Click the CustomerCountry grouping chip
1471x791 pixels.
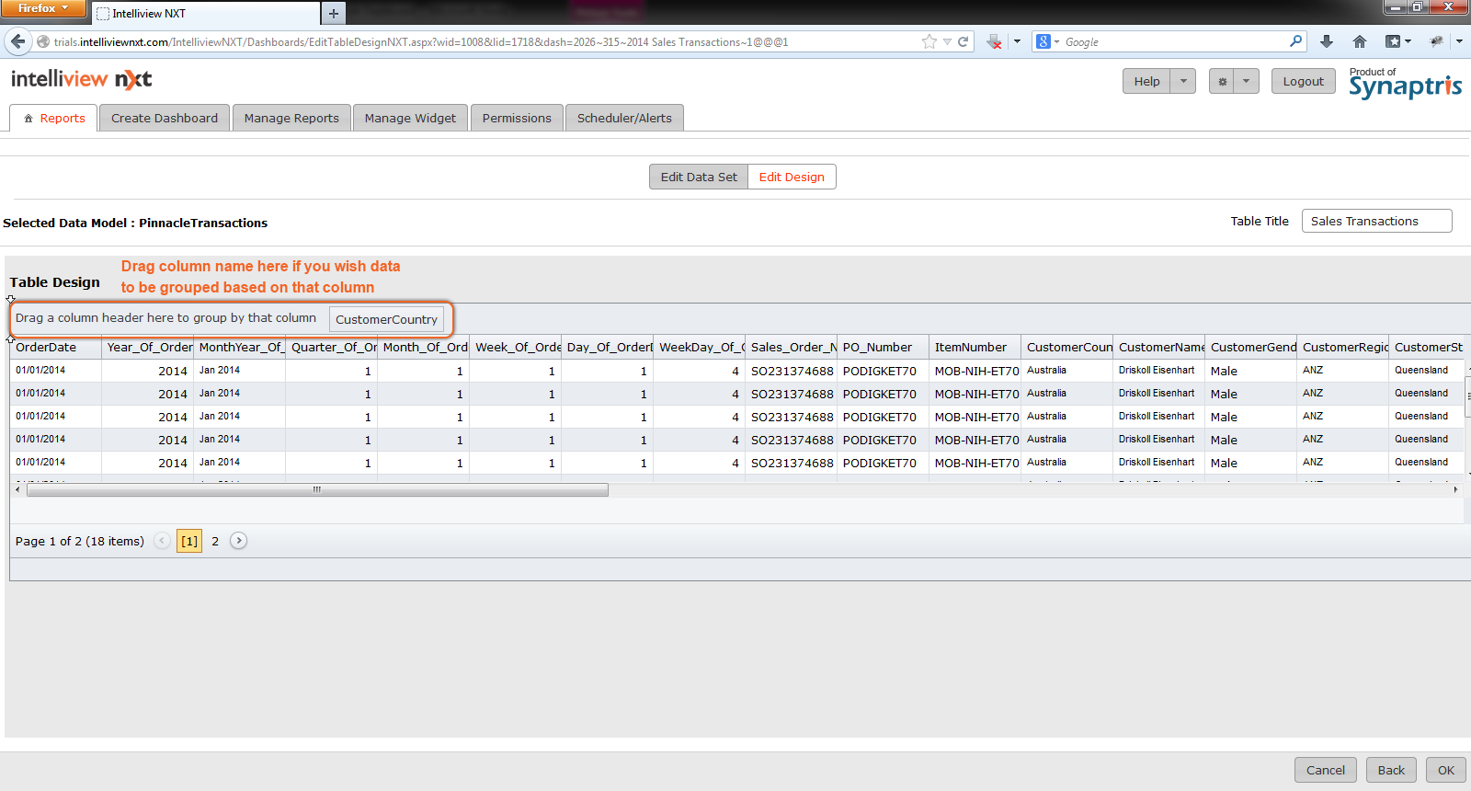pyautogui.click(x=386, y=319)
